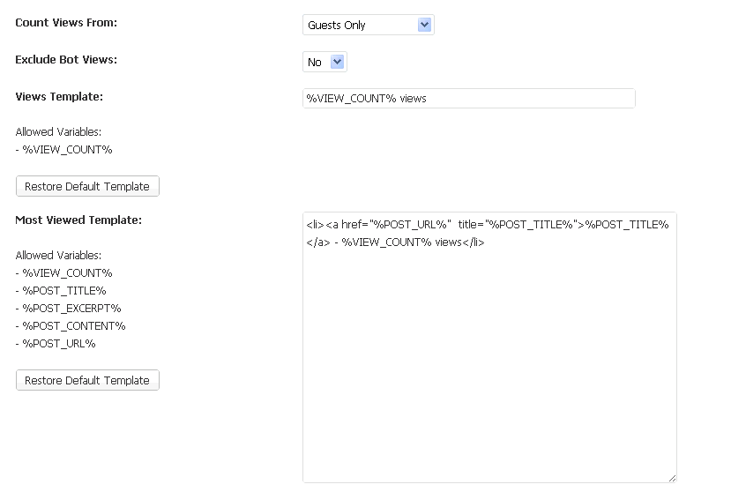Click the 'Count Views From:' label

pos(66,22)
